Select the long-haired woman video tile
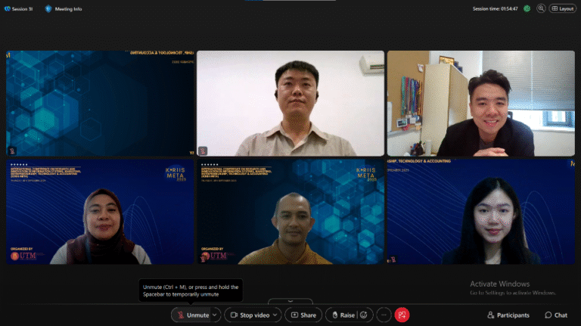 pos(481,212)
